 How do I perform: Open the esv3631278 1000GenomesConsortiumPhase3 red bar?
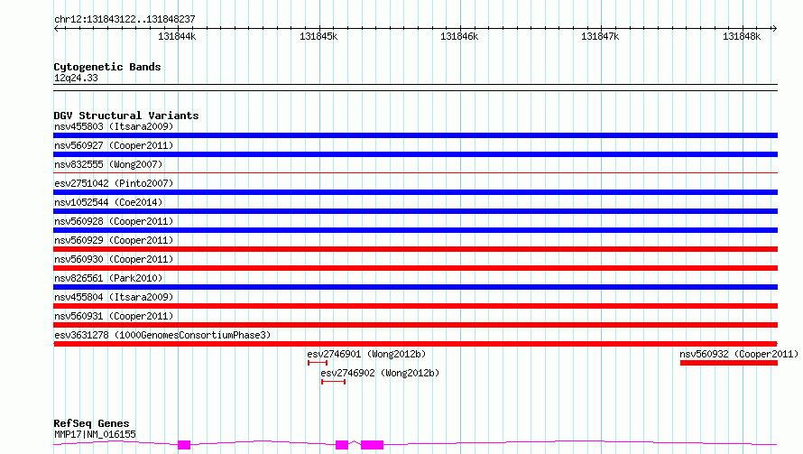415,344
